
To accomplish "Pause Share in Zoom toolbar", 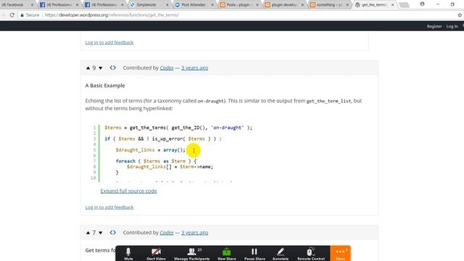I will (x=254, y=254).
